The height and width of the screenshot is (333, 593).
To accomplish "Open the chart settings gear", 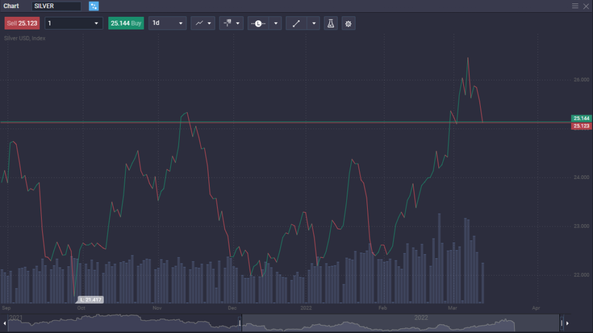I will coord(348,24).
